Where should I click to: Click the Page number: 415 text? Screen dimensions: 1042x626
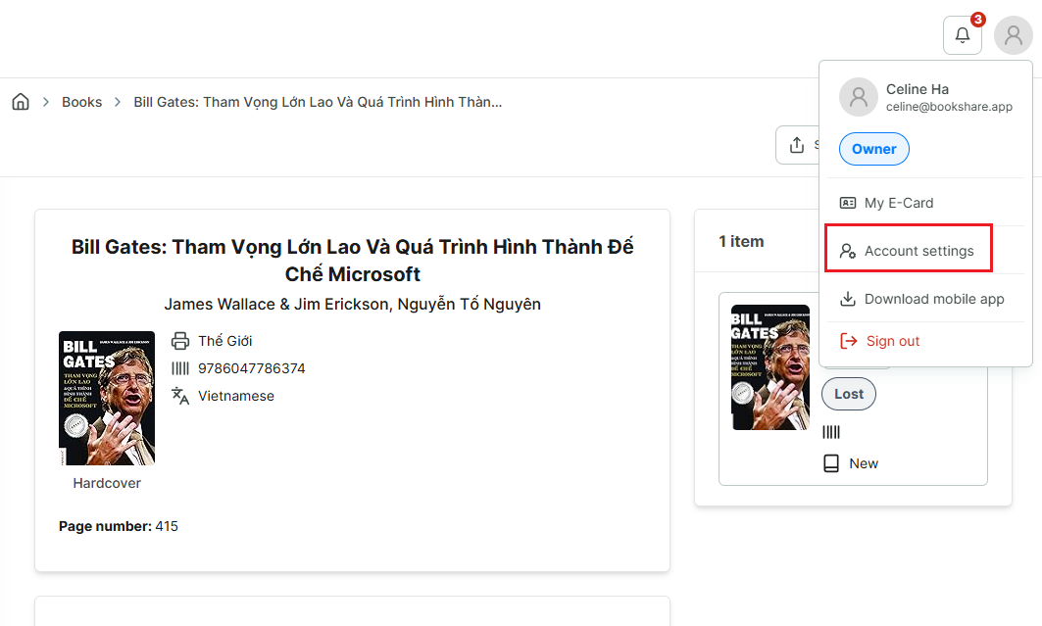pos(119,526)
